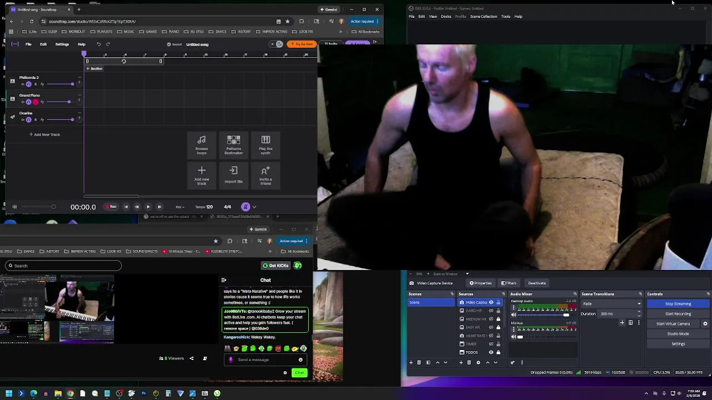The width and height of the screenshot is (712, 400).
Task: Remove selected OBS source
Action: click(x=469, y=363)
